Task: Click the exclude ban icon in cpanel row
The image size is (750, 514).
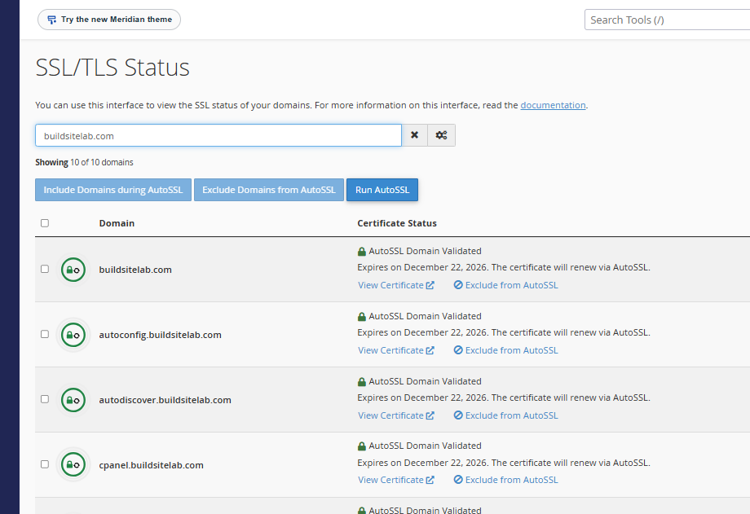Action: (x=458, y=479)
